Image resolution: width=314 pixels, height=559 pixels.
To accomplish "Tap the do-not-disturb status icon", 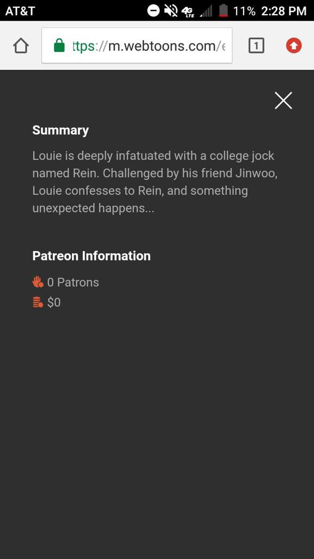I will click(153, 10).
